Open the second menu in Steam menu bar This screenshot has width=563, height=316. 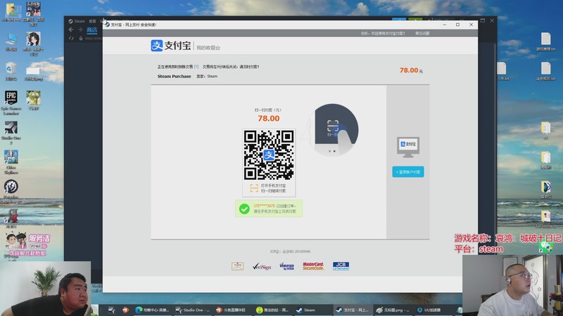[92, 21]
